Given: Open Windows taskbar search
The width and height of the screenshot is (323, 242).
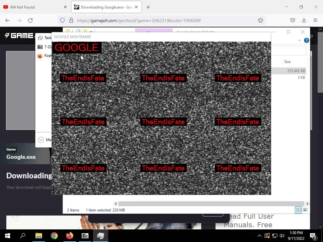Looking at the screenshot, I should pyautogui.click(x=23, y=236).
